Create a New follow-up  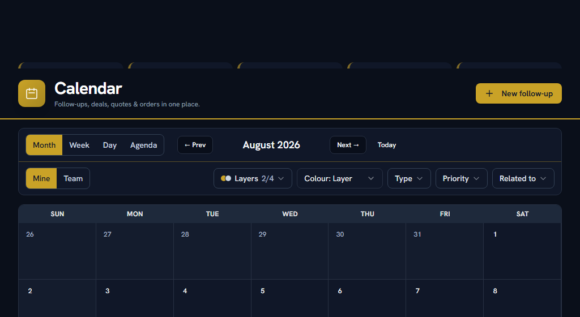click(x=519, y=93)
